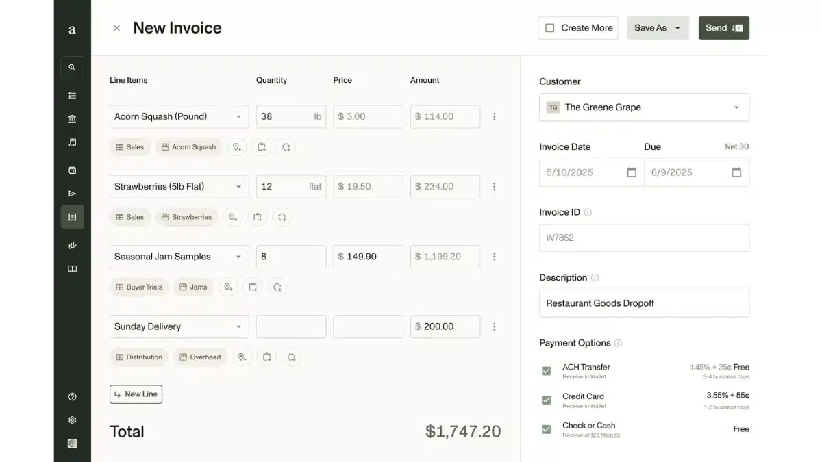Add a location tag to Seasonal Jam Samples line
Image resolution: width=822 pixels, height=462 pixels.
(x=228, y=287)
